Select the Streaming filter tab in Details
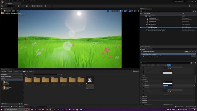This screenshot has height=111, width=197. point(163,65)
